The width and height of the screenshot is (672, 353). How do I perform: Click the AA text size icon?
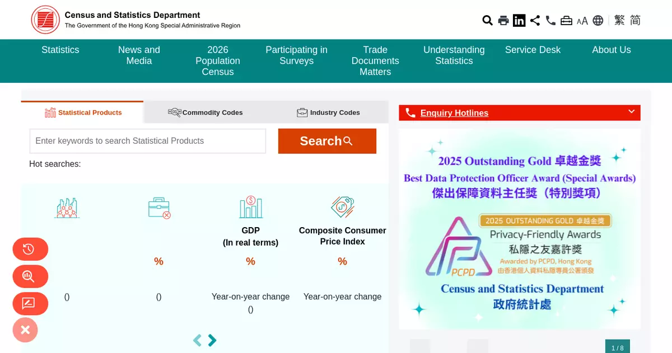(x=582, y=21)
